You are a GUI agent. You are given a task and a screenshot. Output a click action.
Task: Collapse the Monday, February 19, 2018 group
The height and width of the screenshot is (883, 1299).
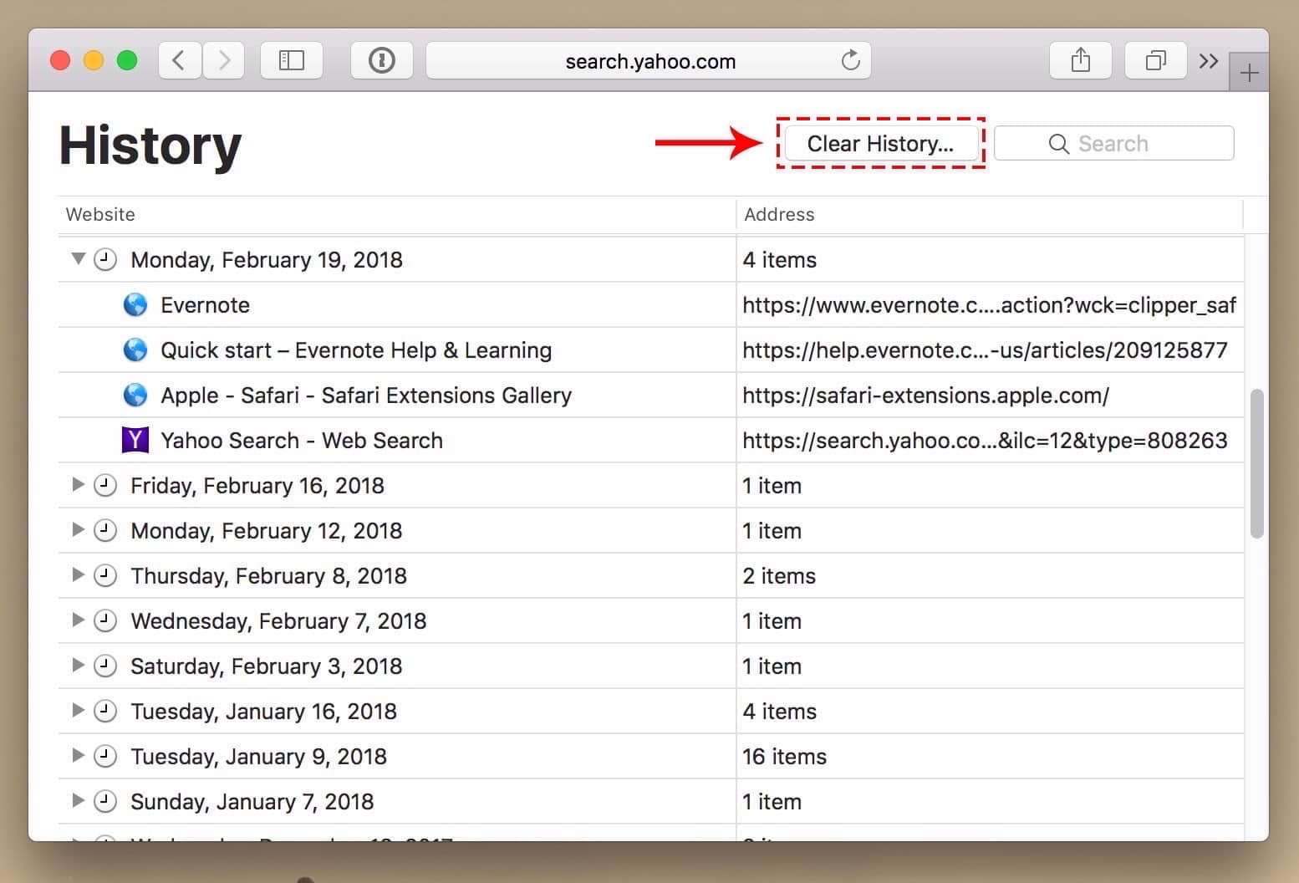pyautogui.click(x=78, y=258)
